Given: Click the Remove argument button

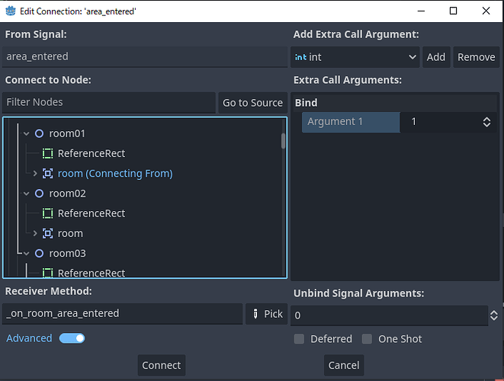Looking at the screenshot, I should [476, 57].
